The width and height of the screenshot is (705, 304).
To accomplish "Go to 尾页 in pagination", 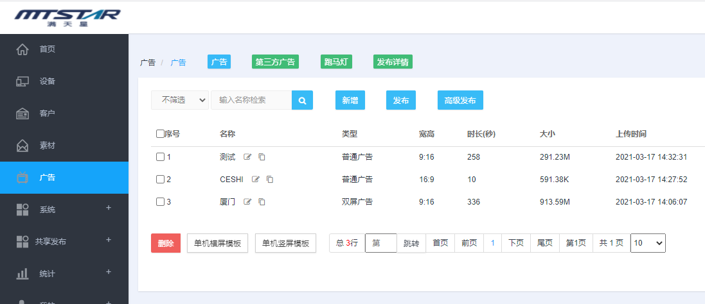I will (x=545, y=243).
